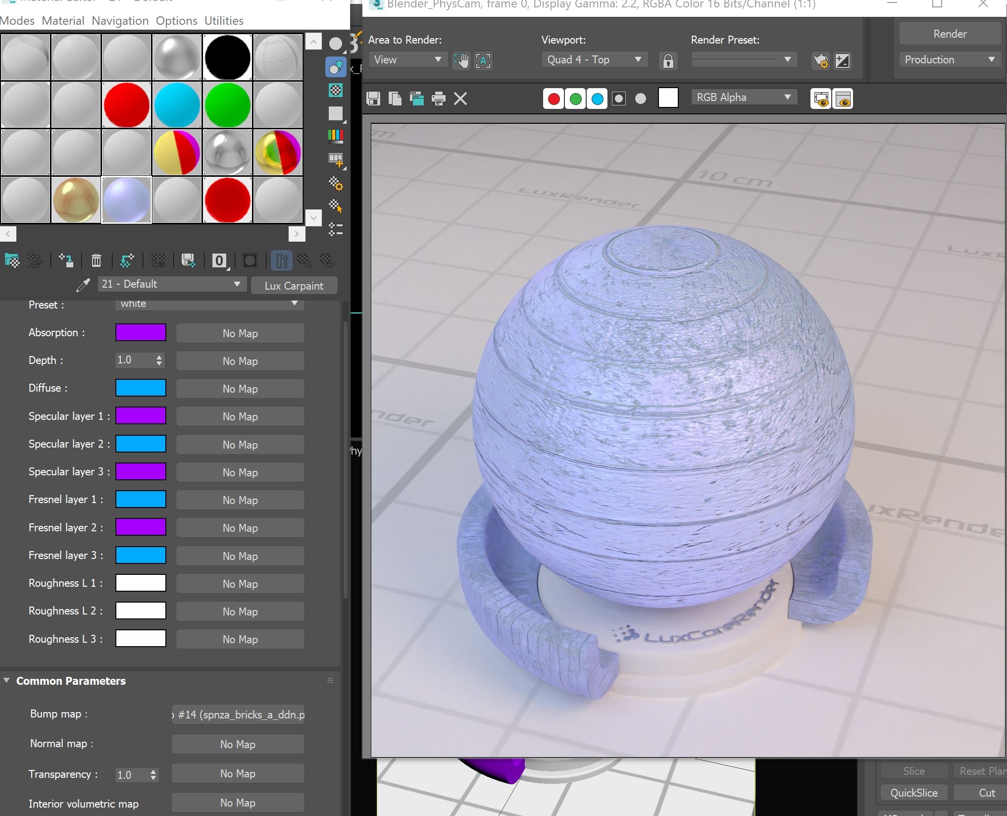The image size is (1007, 816).
Task: Open the RGB Alpha channel dropdown
Action: pyautogui.click(x=744, y=98)
